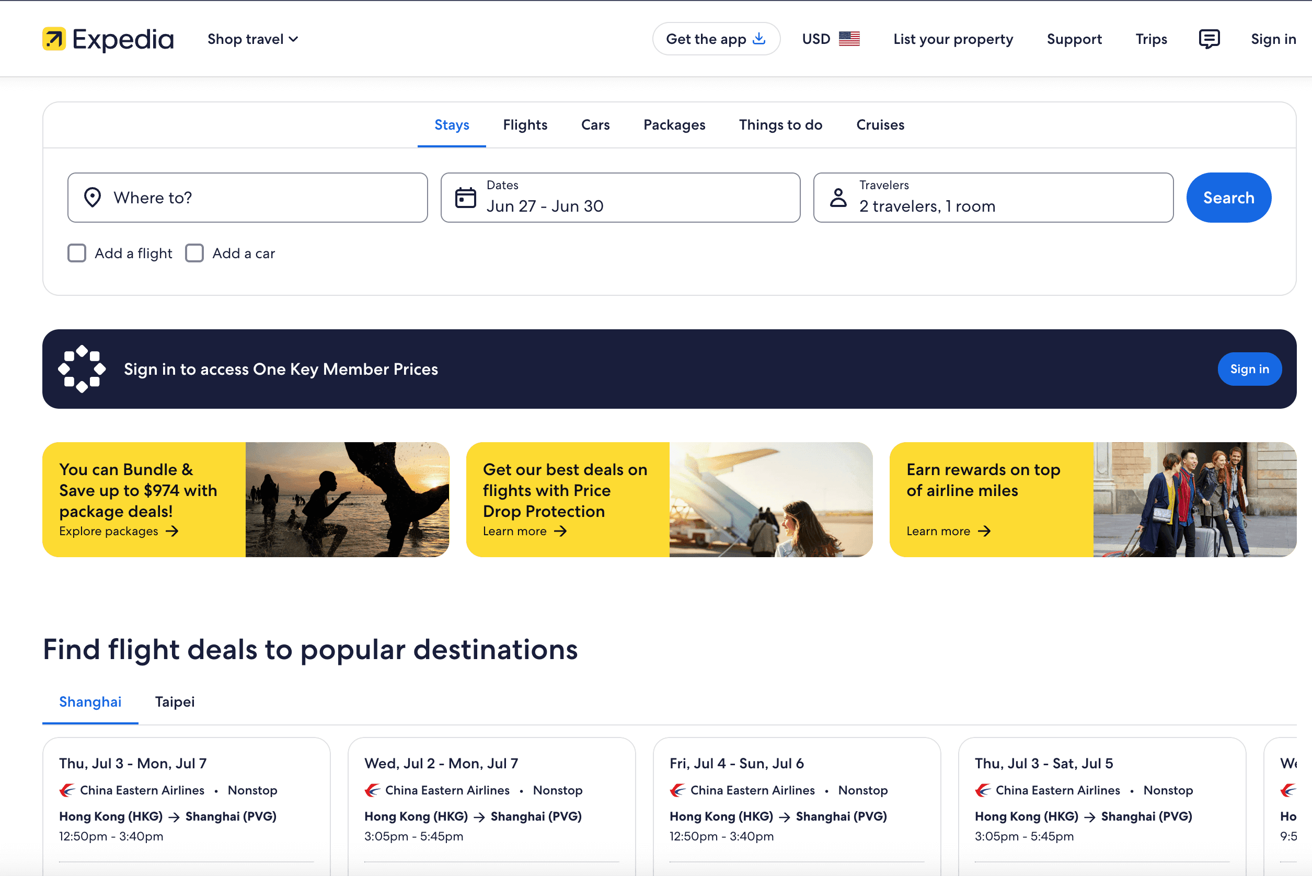
Task: Switch to the Cruises tab
Action: pos(880,125)
